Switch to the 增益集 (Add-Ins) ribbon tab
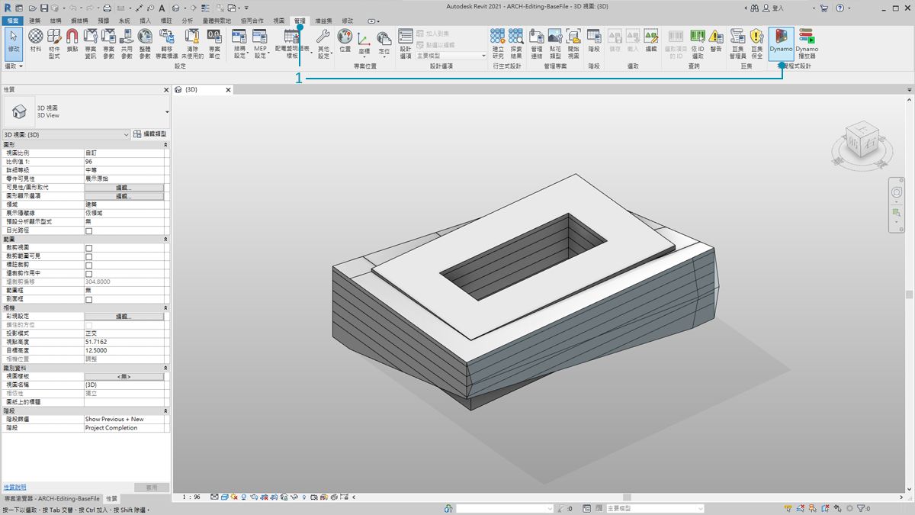 pyautogui.click(x=324, y=21)
